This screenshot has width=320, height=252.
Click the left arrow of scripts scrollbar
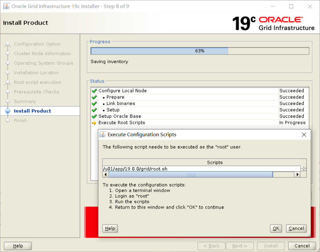(x=106, y=174)
